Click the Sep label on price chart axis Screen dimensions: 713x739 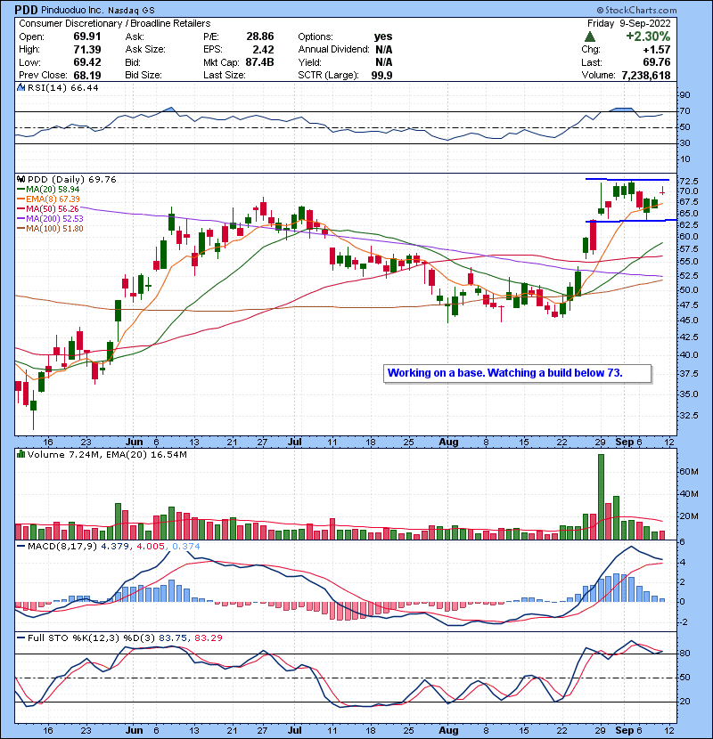(624, 443)
